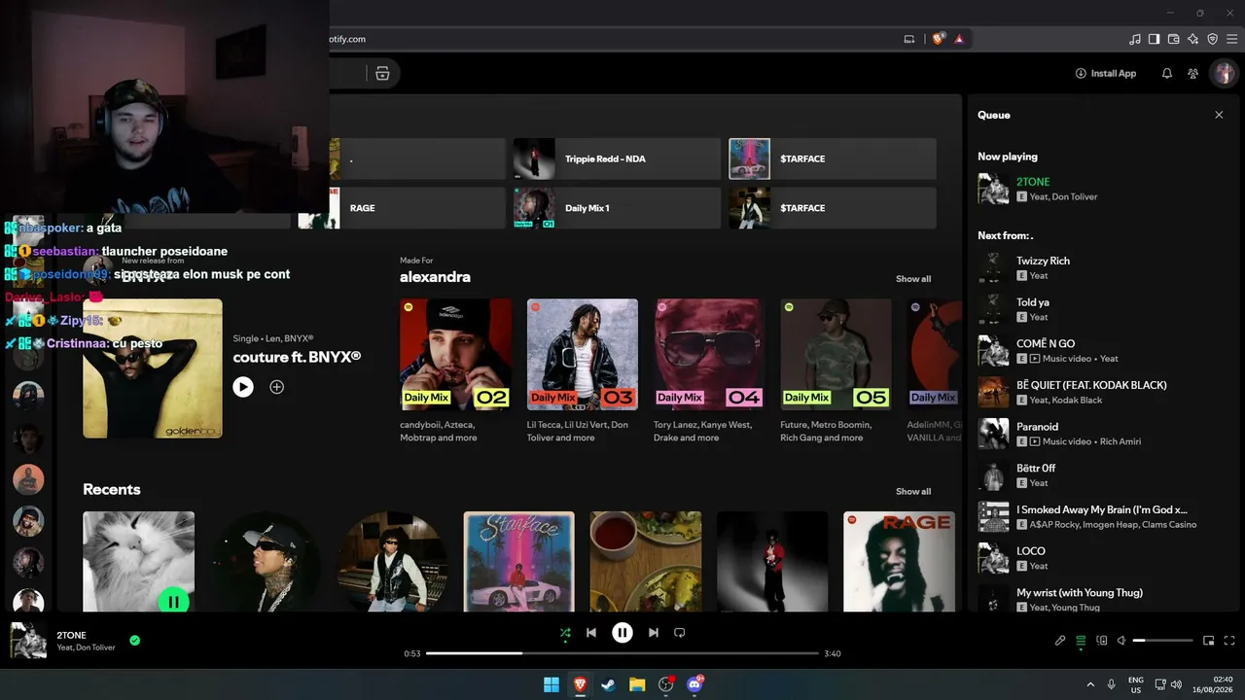Click the song progress bar
This screenshot has height=700, width=1245.
pos(622,653)
